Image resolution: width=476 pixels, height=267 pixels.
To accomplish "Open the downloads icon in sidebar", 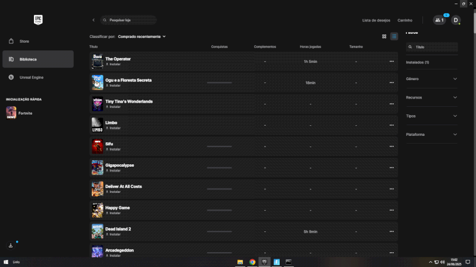I will [x=11, y=245].
